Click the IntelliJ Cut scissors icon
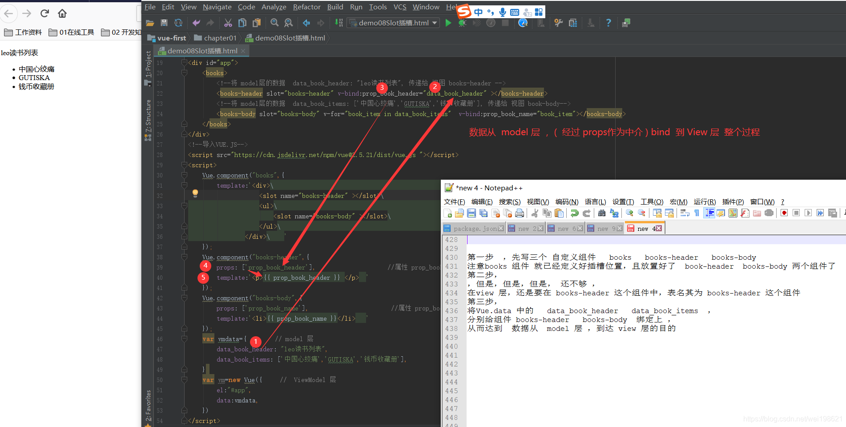This screenshot has width=846, height=427. tap(228, 23)
